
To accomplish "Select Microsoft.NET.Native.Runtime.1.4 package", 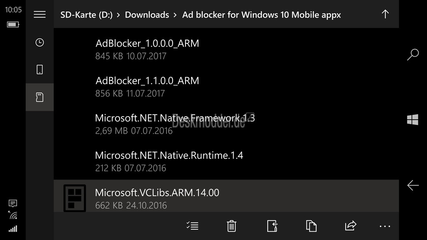I will coord(226,161).
